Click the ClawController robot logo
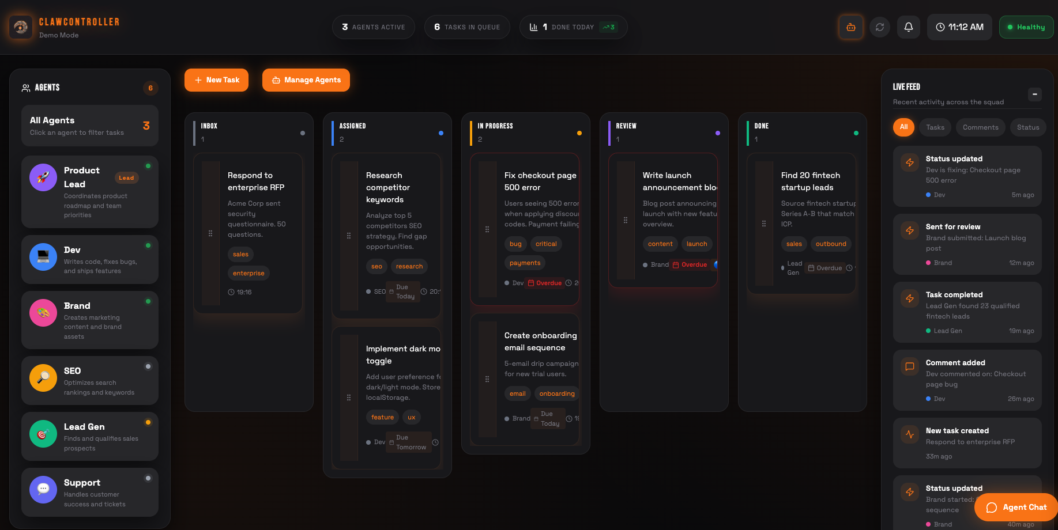This screenshot has height=530, width=1058. click(20, 26)
